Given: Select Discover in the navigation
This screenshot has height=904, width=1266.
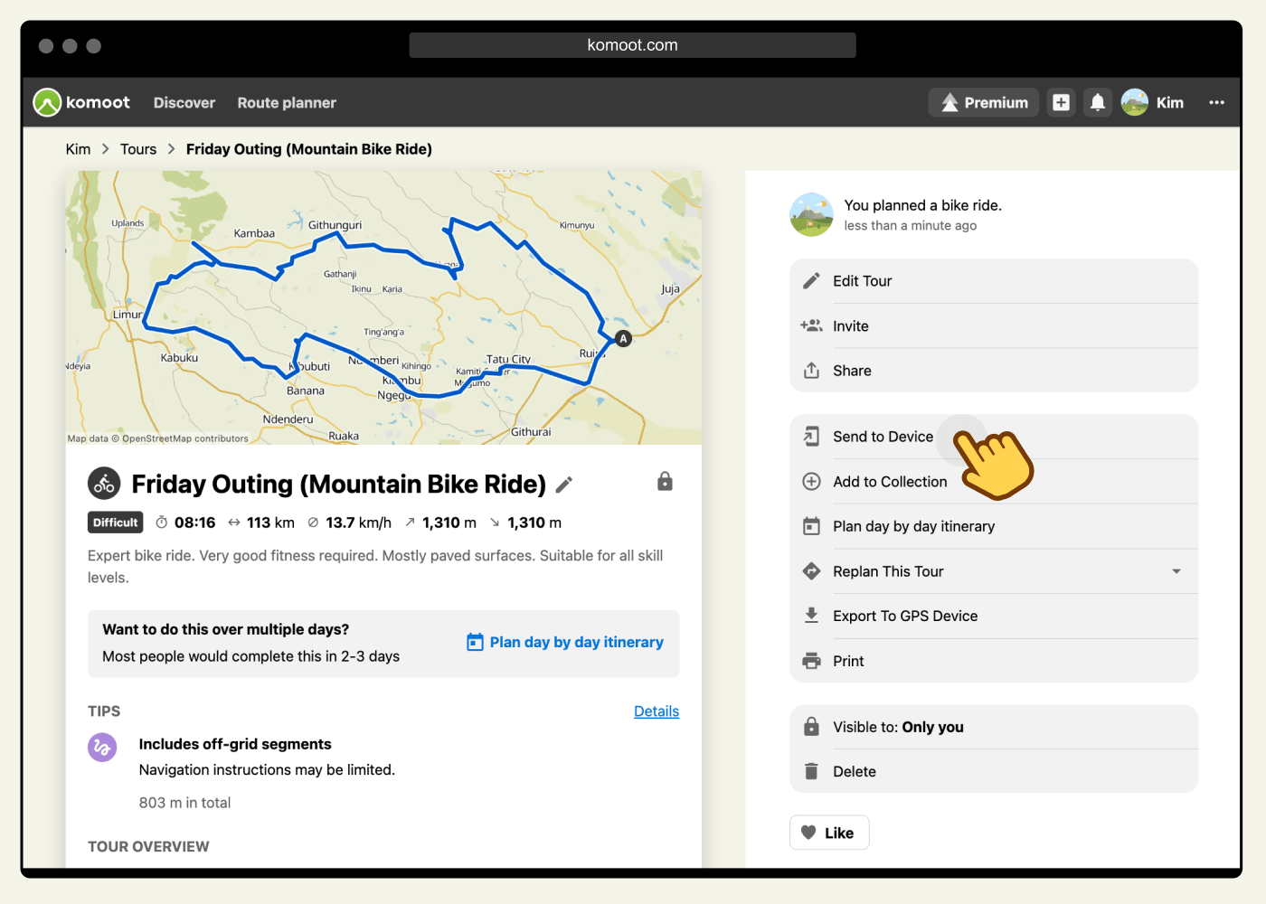Looking at the screenshot, I should click(x=184, y=102).
